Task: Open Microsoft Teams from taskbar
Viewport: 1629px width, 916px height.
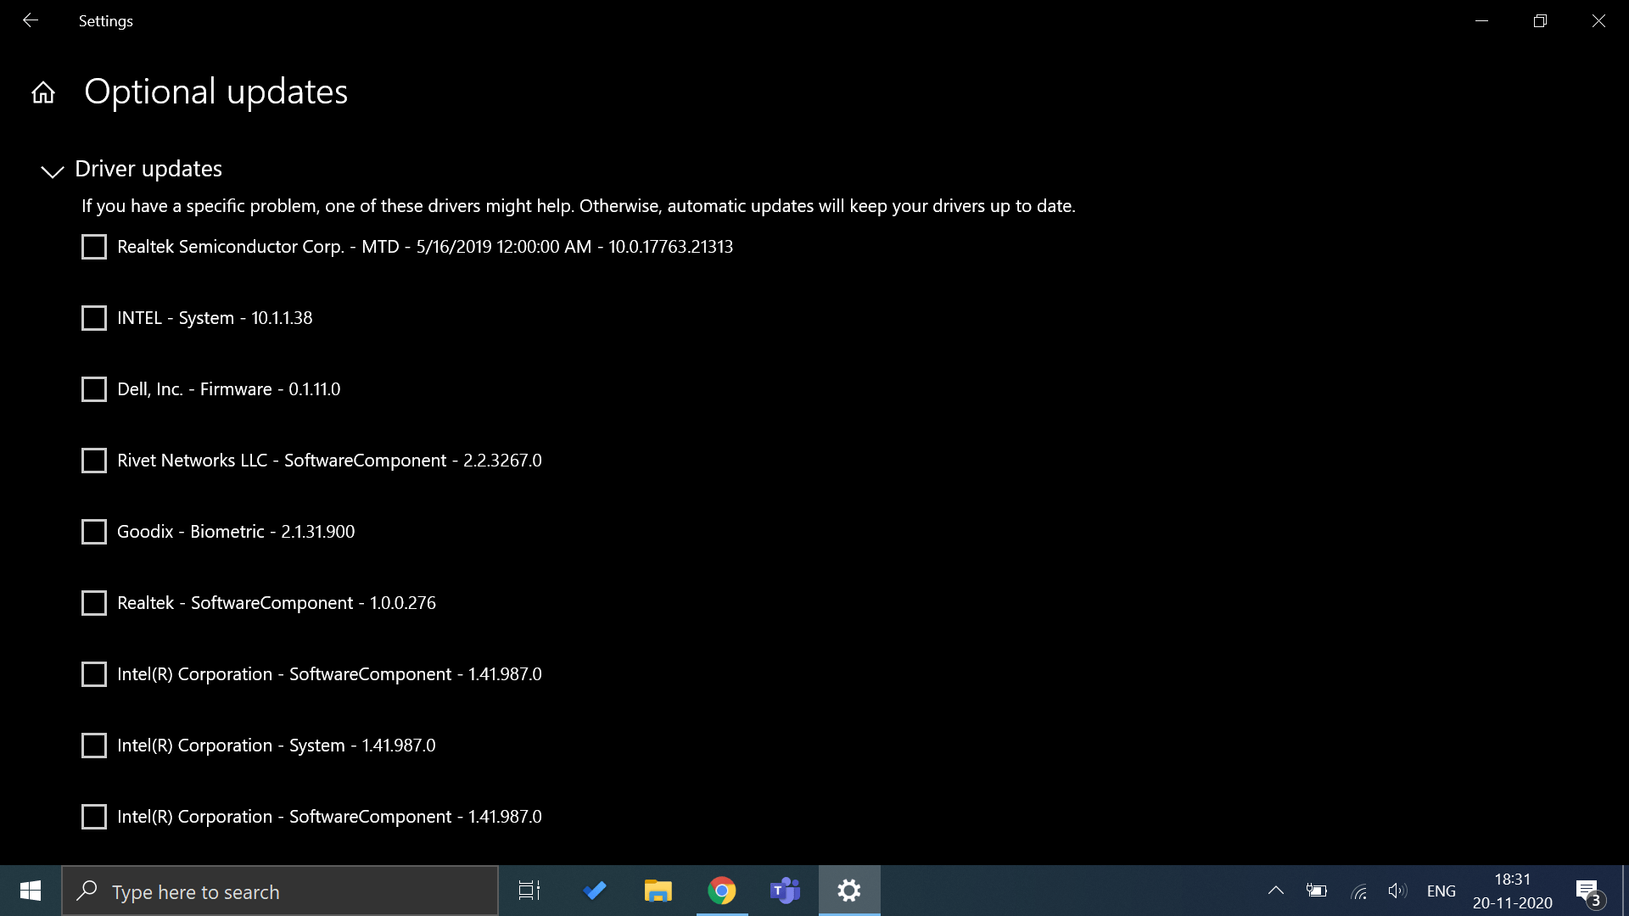Action: pos(785,891)
